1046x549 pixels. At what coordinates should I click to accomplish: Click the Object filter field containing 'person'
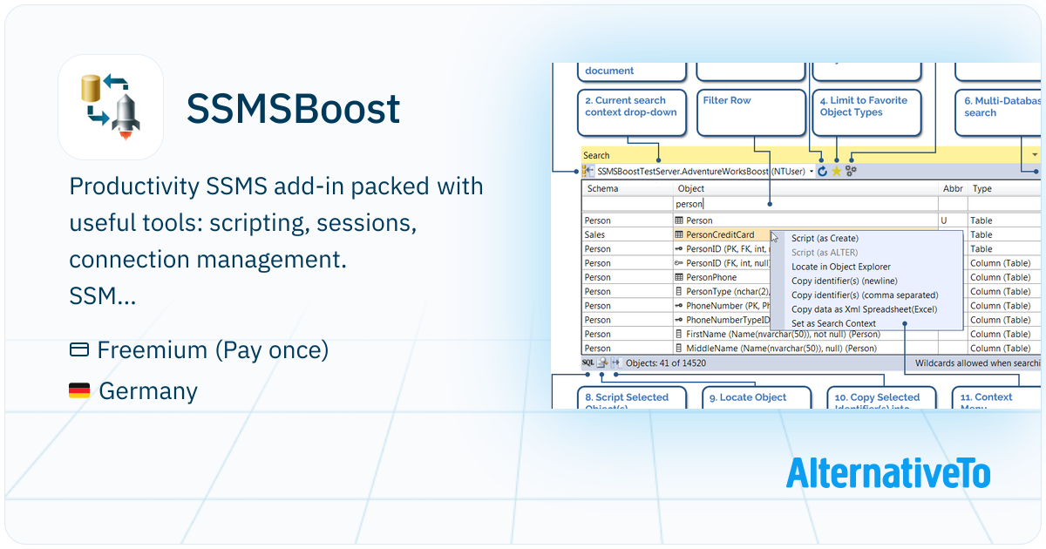(x=806, y=204)
